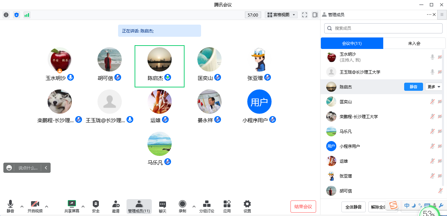Switch to the 未入会 tab
Image resolution: width=447 pixels, height=216 pixels.
[x=414, y=44]
